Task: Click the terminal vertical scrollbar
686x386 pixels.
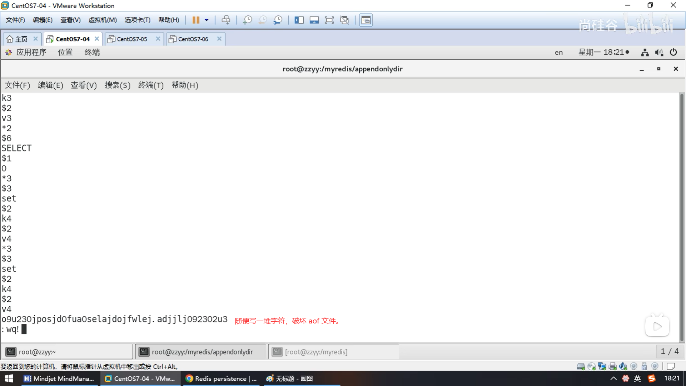Action: click(x=681, y=214)
